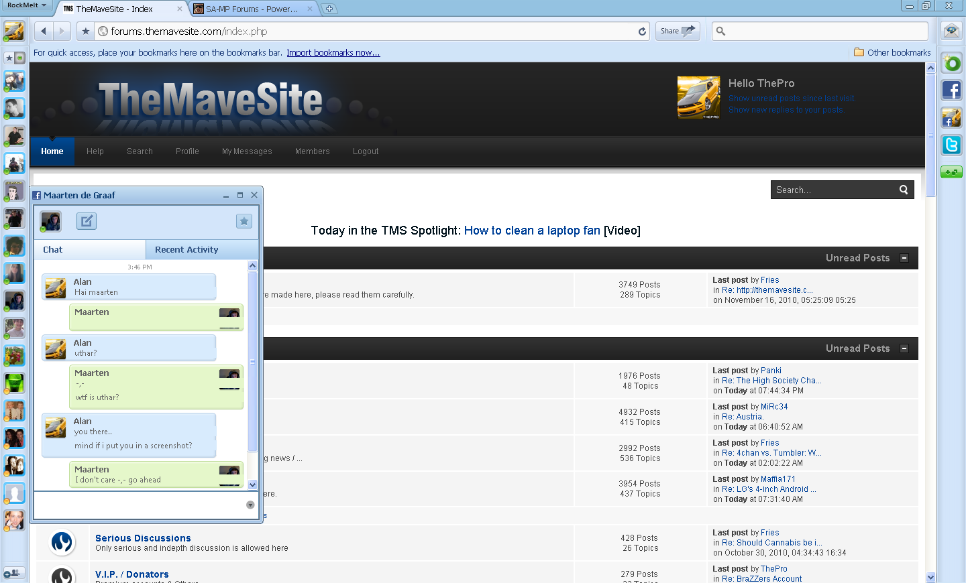Click the forum search magnifier icon
The height and width of the screenshot is (583, 966).
point(904,190)
